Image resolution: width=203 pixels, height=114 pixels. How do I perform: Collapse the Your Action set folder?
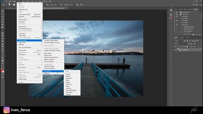pos(179,14)
